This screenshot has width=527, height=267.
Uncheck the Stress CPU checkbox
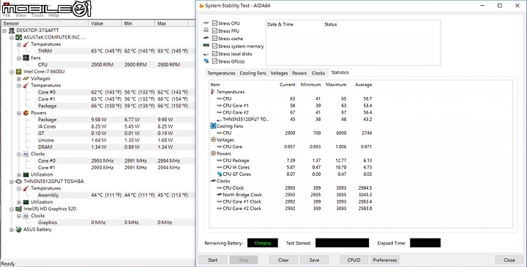(x=214, y=23)
